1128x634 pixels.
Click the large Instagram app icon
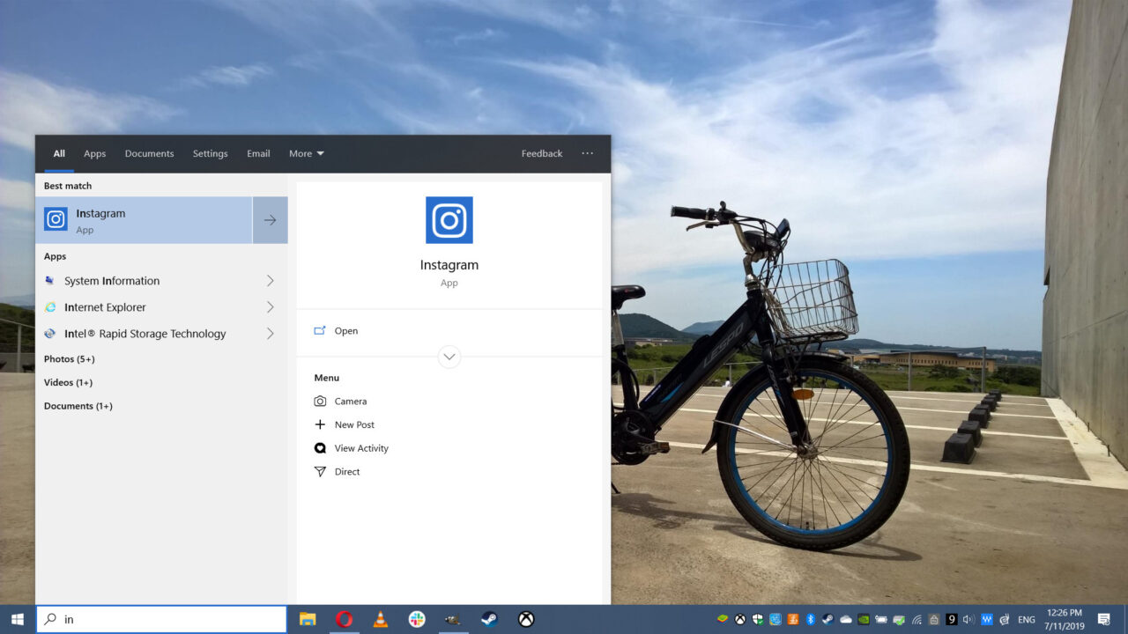click(449, 220)
